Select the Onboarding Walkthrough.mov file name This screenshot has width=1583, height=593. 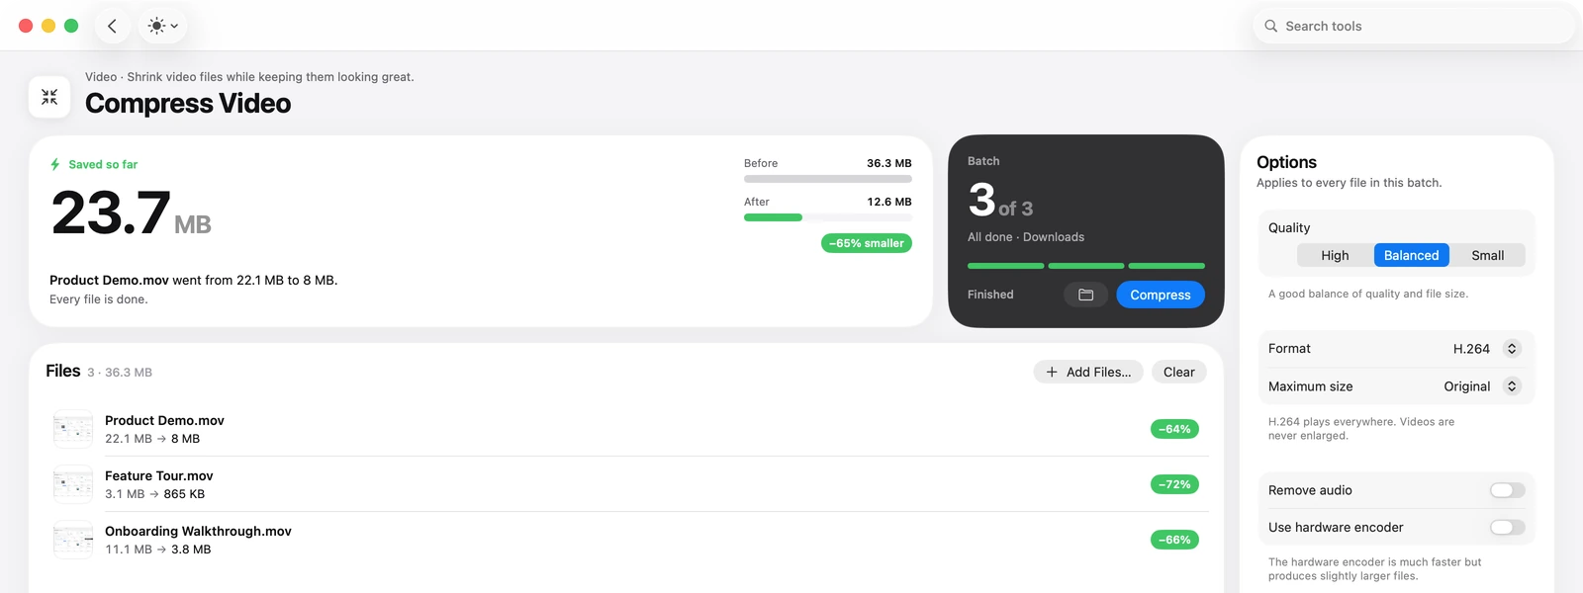[198, 531]
